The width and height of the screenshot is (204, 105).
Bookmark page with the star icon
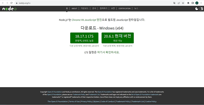[183, 3]
